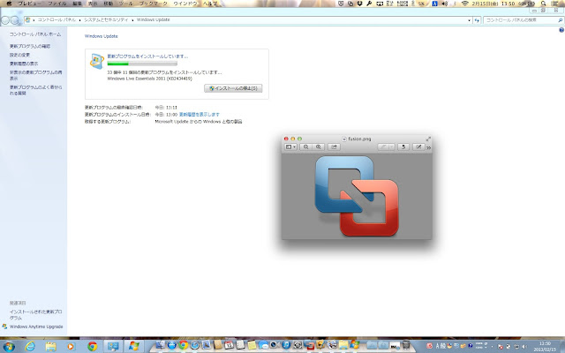This screenshot has width=565, height=353.
Task: Show the Preview edit toolbar
Action: pyautogui.click(x=418, y=147)
